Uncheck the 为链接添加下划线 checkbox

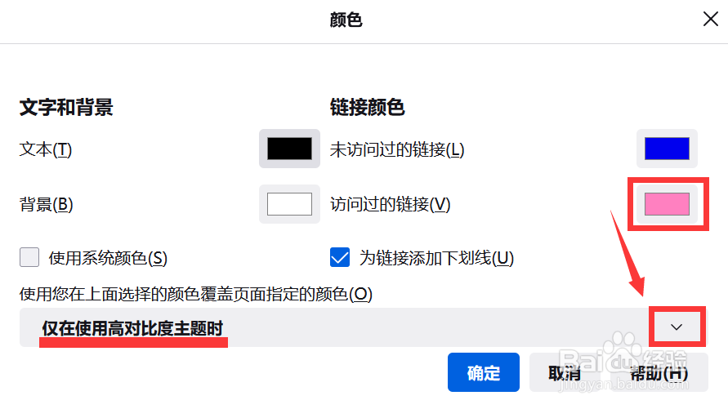coord(340,257)
